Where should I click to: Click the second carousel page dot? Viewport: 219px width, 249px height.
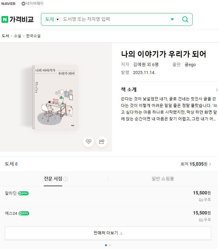click(110, 245)
